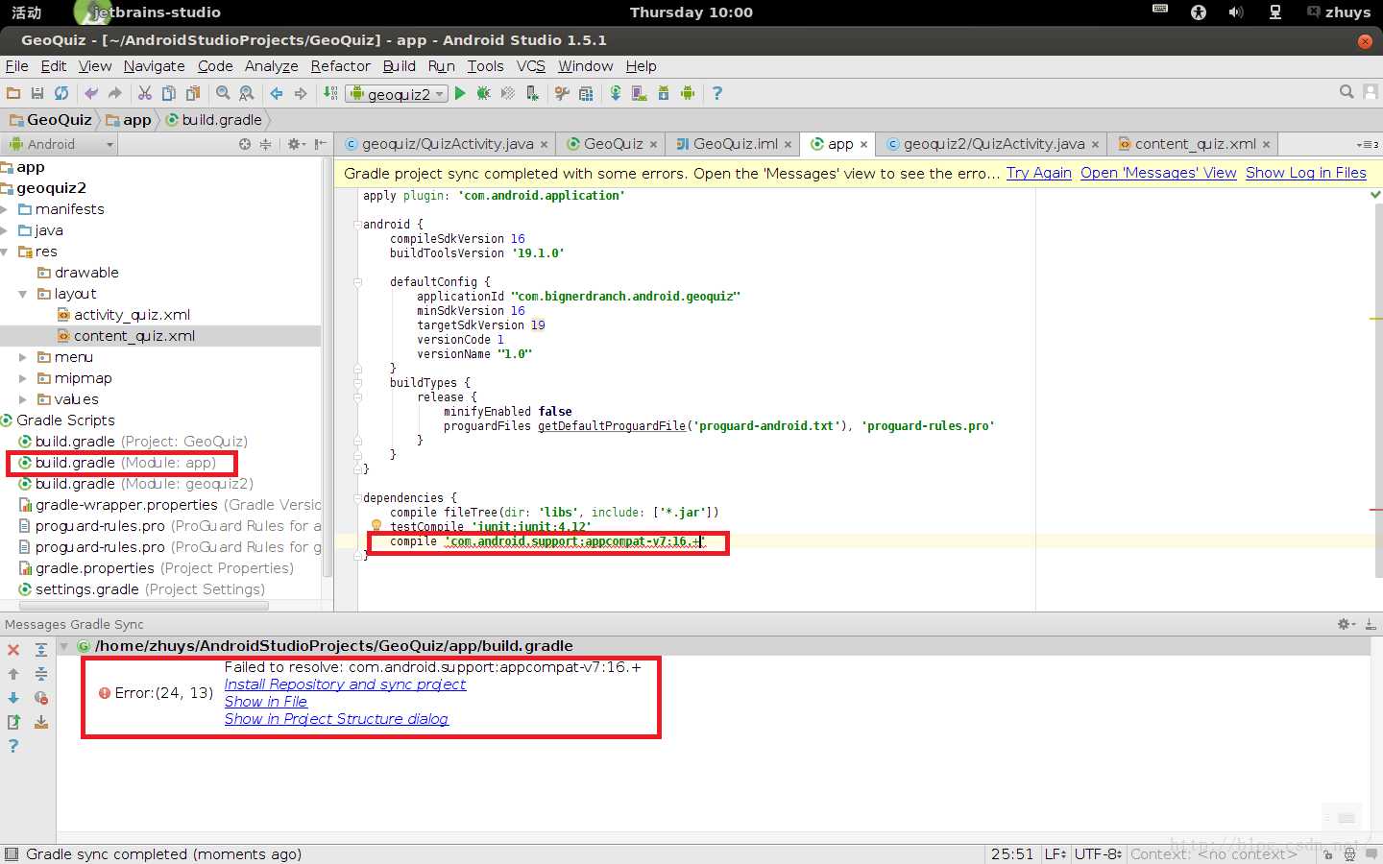Switch to GeoQuiz.iml editor tab

(735, 144)
